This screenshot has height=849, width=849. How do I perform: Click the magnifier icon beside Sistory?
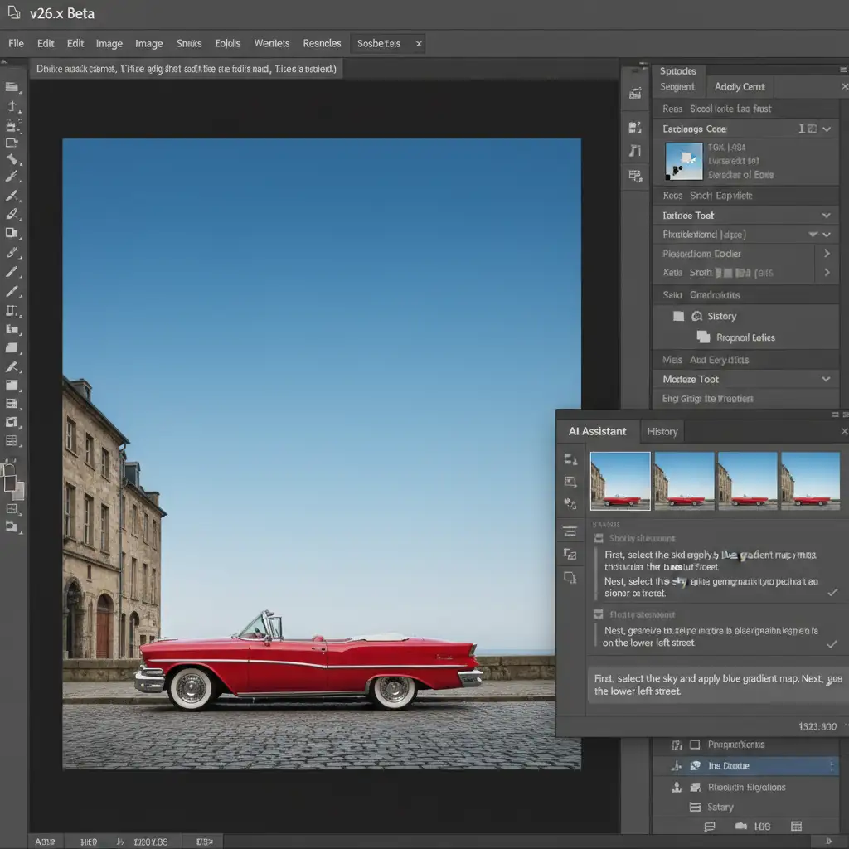[696, 316]
